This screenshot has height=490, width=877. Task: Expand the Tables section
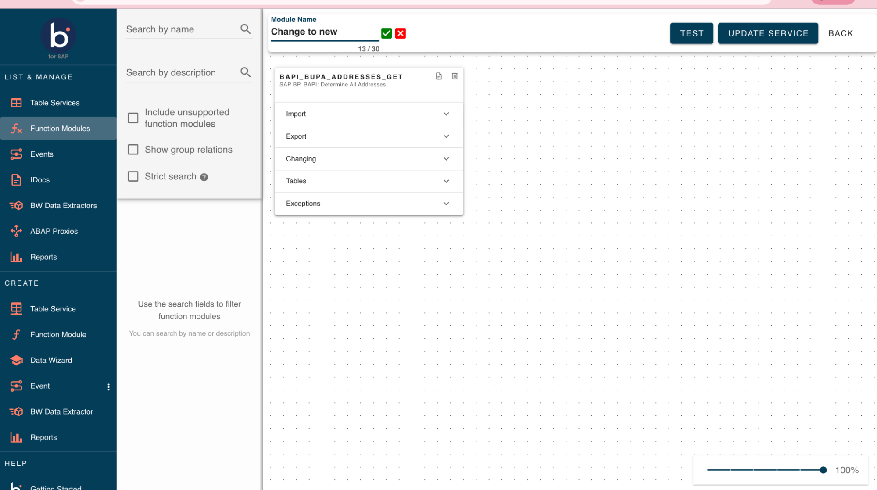[x=369, y=181]
